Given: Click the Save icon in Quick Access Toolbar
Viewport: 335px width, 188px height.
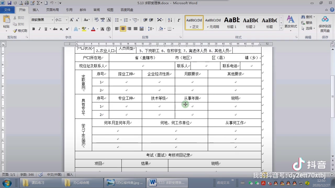Looking at the screenshot, I should point(9,3).
